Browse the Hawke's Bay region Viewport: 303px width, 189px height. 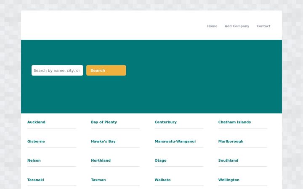[103, 142]
